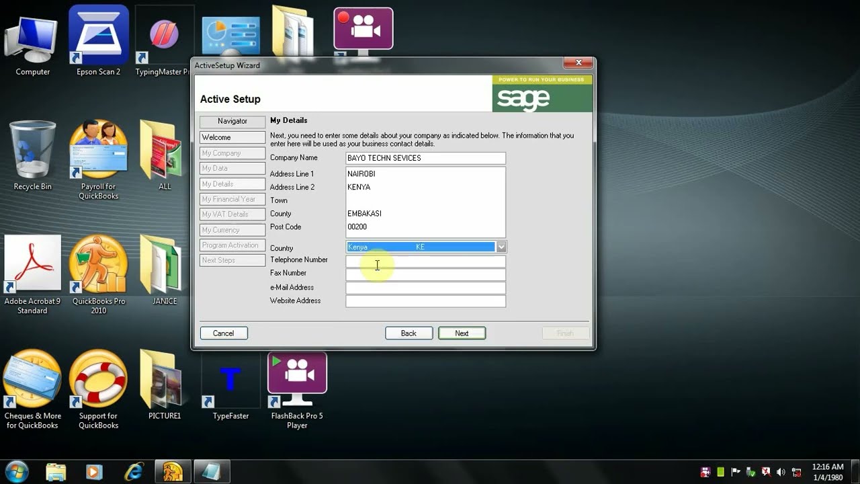Click the Navigator button in wizard sidebar

click(232, 121)
